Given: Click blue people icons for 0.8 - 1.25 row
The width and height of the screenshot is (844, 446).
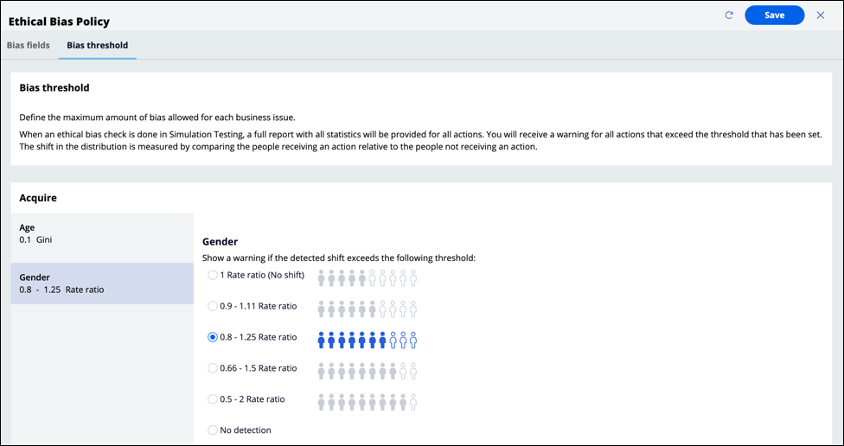Looking at the screenshot, I should click(x=367, y=340).
